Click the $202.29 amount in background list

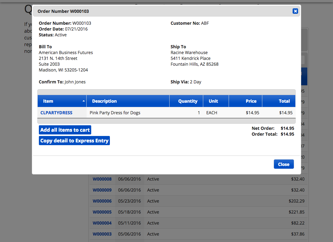[x=297, y=201]
